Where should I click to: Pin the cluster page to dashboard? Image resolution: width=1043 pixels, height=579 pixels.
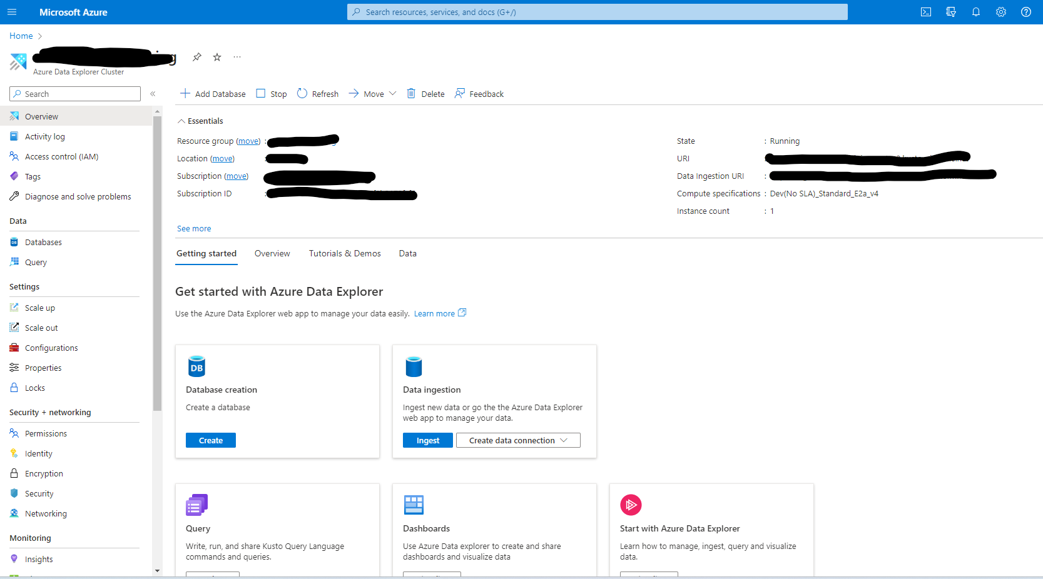pos(196,57)
